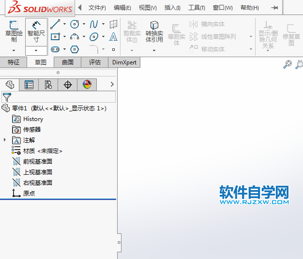
Task: Open the Window (窗口) menu
Action: (x=223, y=8)
